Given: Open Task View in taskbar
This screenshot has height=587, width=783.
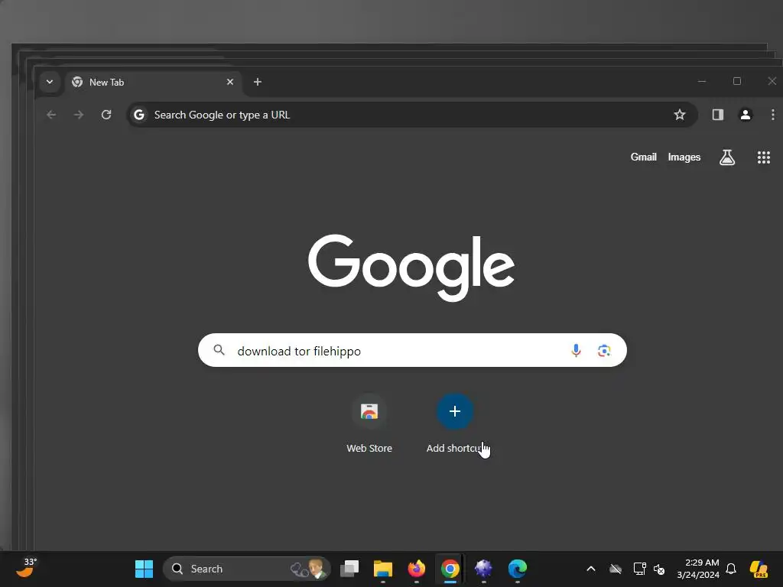Looking at the screenshot, I should pos(349,569).
